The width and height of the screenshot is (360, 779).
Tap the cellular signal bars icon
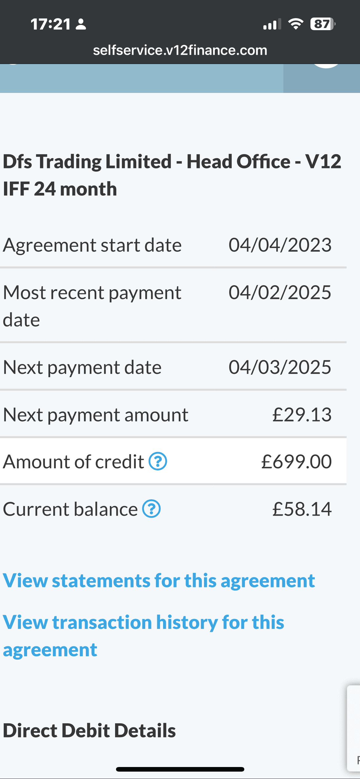(272, 24)
